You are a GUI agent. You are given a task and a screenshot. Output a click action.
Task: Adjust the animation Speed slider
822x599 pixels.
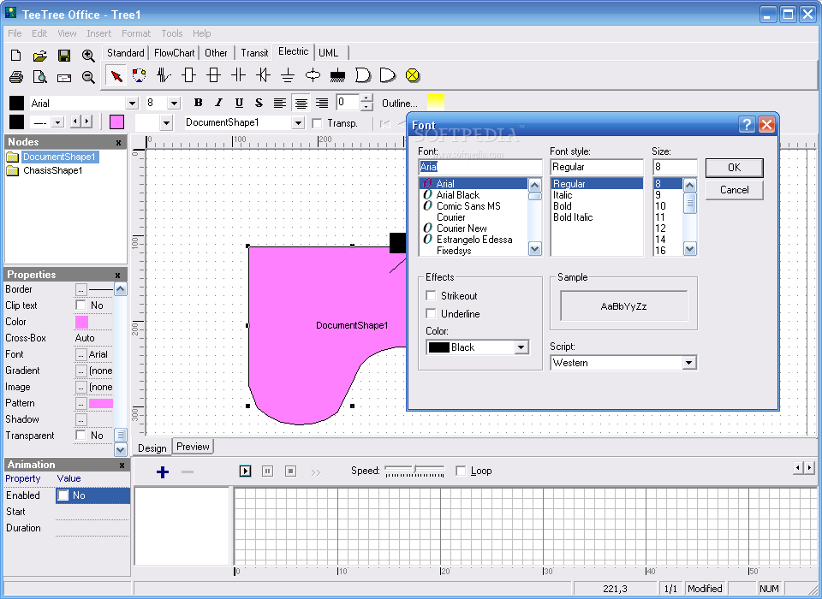[x=414, y=470]
